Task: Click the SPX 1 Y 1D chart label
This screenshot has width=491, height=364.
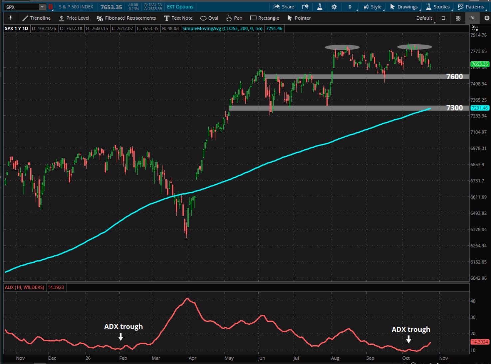Action: coord(17,28)
